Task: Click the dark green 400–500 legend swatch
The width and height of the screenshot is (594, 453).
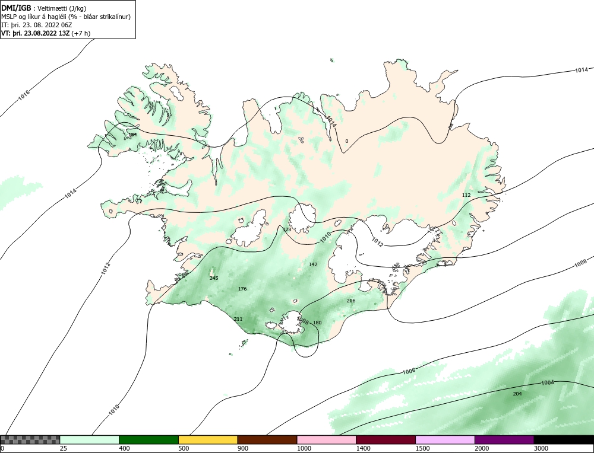Action: tap(148, 439)
